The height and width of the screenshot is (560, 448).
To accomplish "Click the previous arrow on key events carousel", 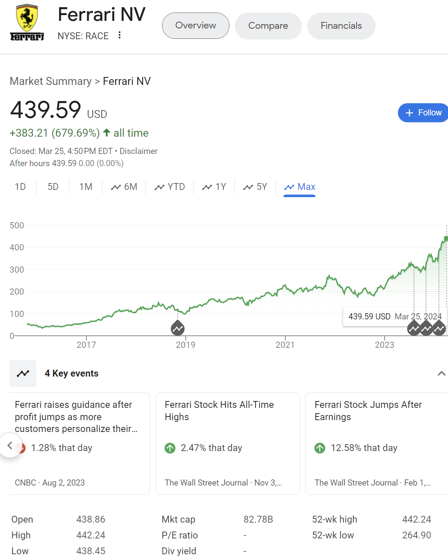I will [10, 446].
